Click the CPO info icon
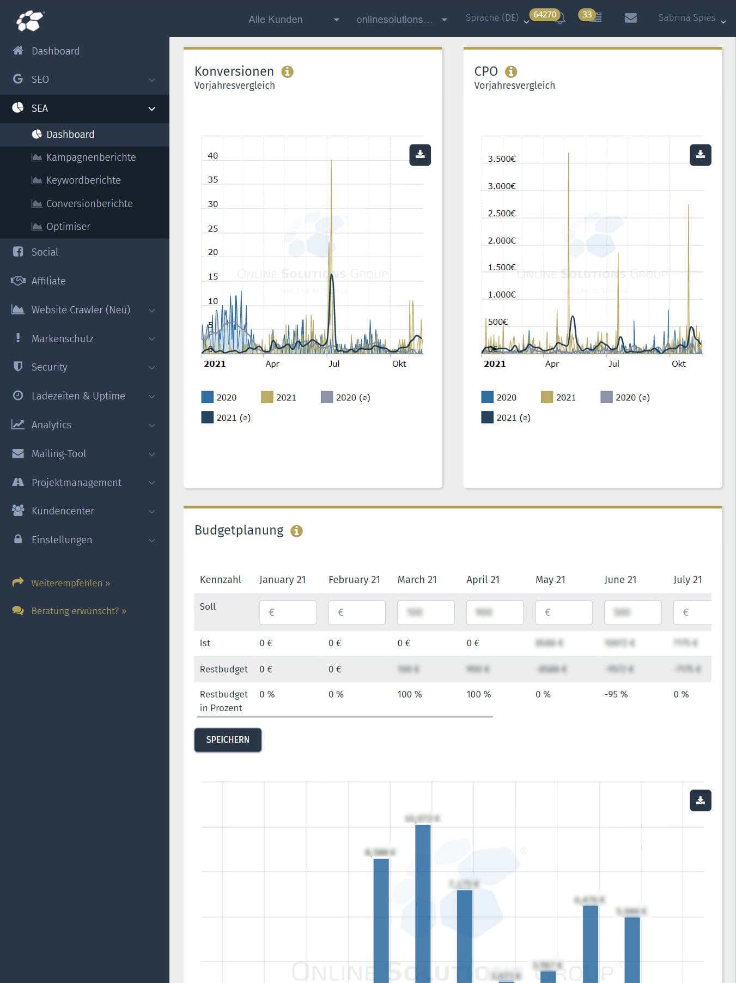Viewport: 736px width, 983px height. (511, 71)
